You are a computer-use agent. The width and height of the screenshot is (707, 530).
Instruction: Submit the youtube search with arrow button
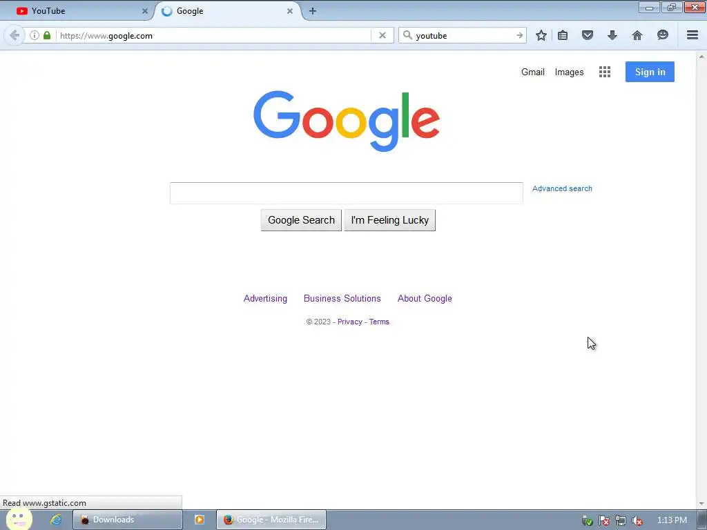tap(520, 35)
